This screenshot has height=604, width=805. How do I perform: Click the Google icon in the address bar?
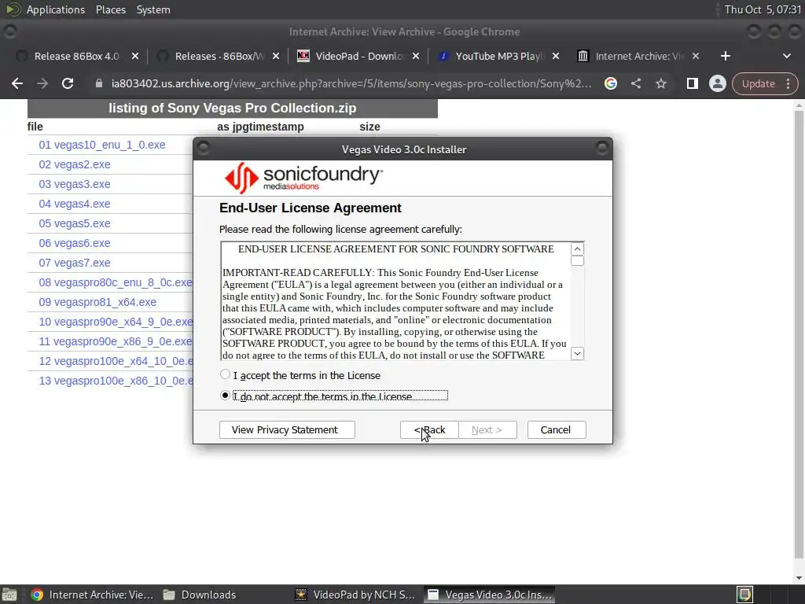610,83
